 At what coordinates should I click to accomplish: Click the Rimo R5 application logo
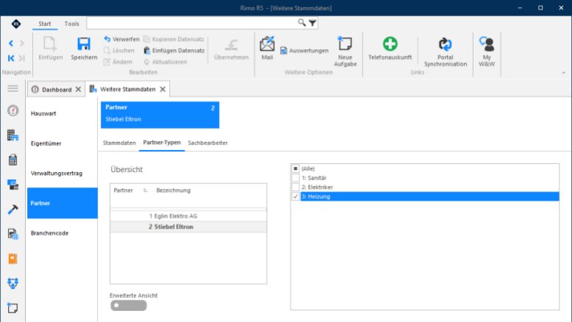pyautogui.click(x=15, y=24)
